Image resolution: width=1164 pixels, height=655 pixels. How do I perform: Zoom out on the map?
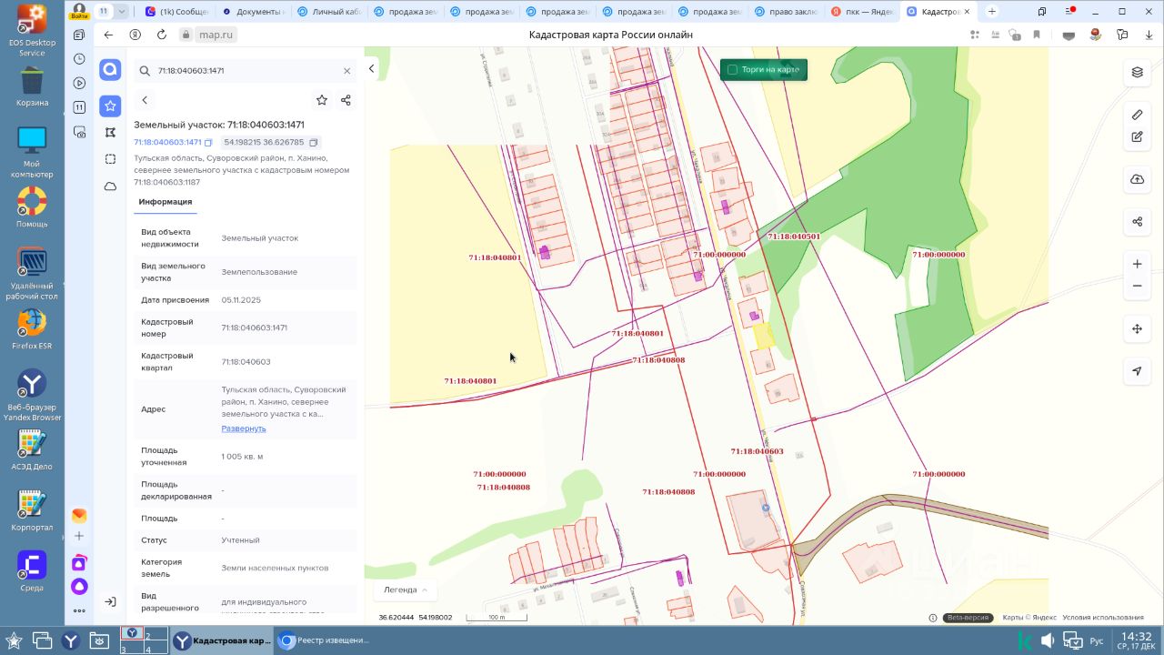click(1137, 286)
